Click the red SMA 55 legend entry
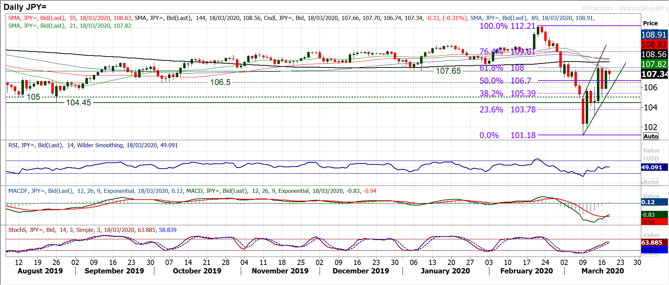This screenshot has width=669, height=285. click(70, 18)
